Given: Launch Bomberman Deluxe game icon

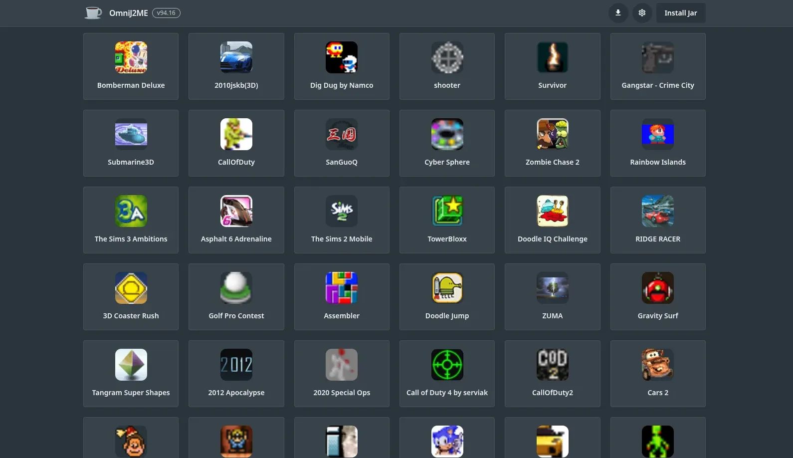Looking at the screenshot, I should point(131,57).
